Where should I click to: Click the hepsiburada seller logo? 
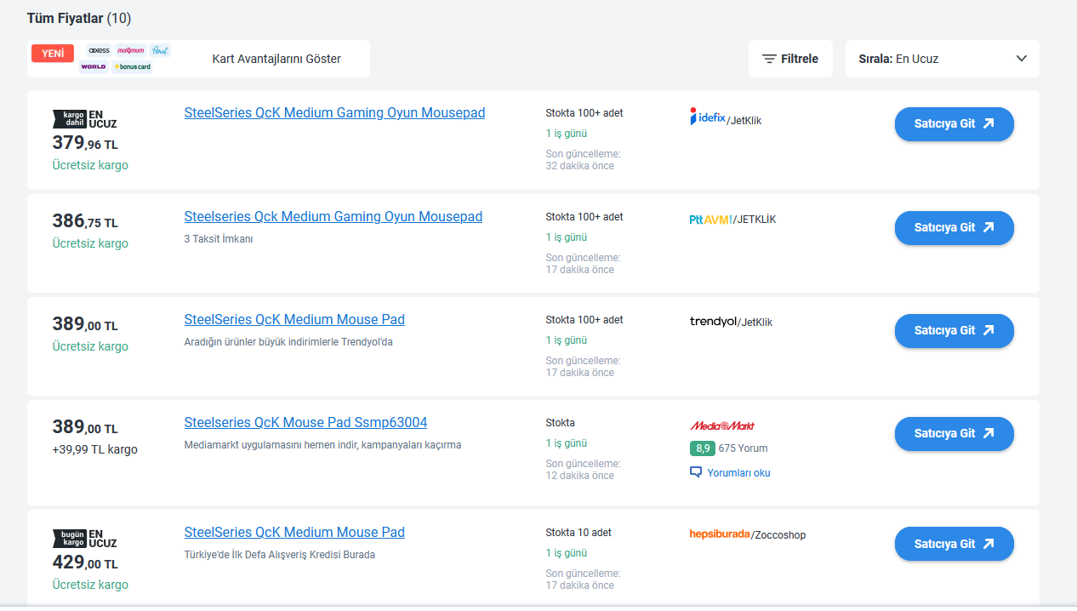(x=720, y=534)
